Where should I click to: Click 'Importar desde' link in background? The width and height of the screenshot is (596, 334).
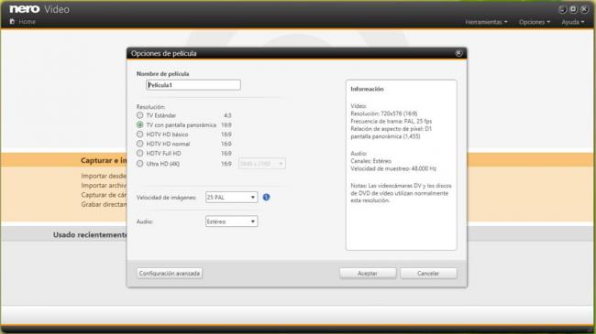[104, 176]
